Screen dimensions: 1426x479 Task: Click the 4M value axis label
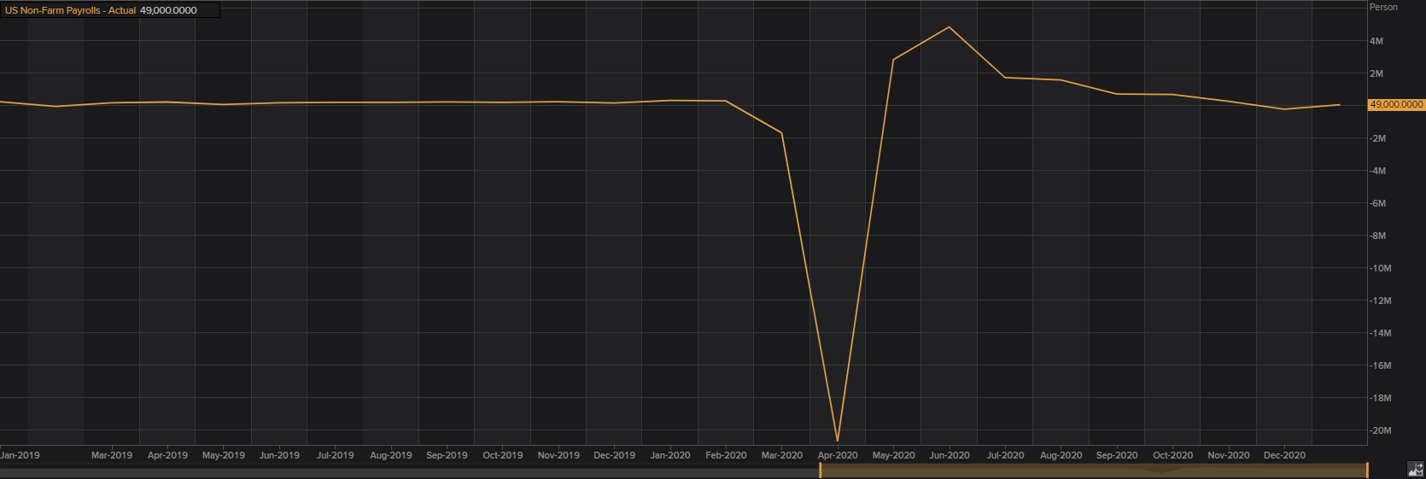tap(1376, 41)
